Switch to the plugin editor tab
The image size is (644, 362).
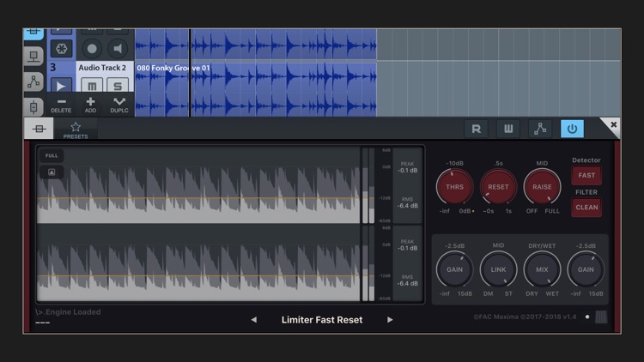pyautogui.click(x=39, y=129)
